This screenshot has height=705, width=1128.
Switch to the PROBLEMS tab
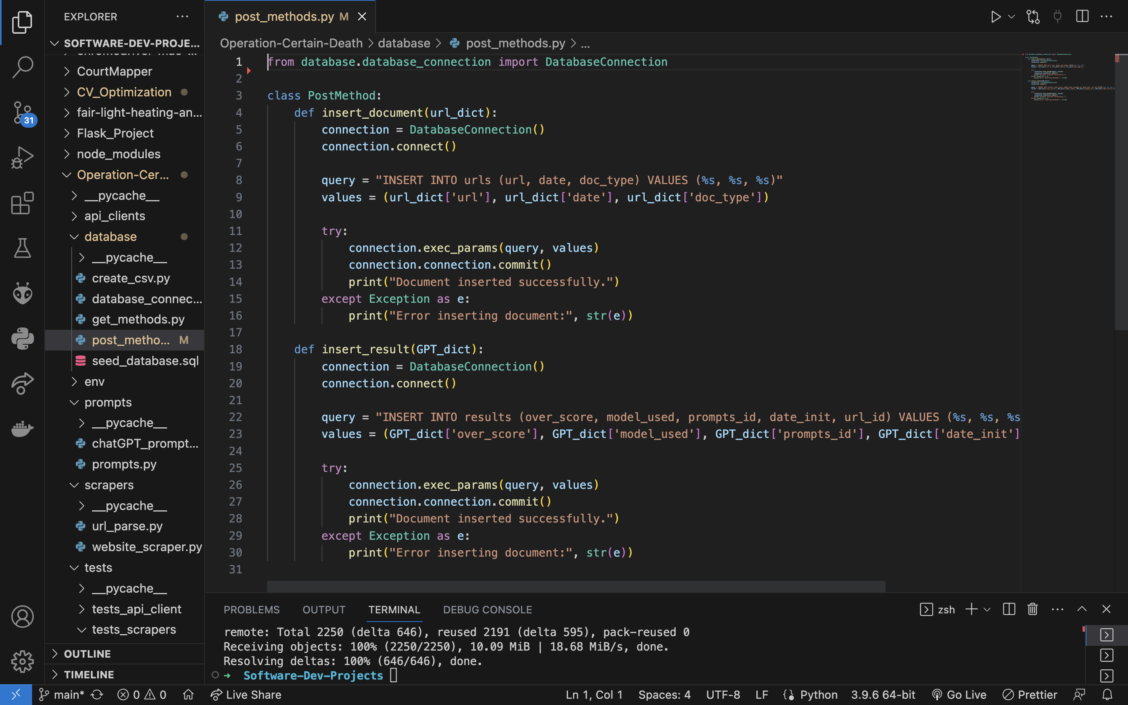[x=251, y=609]
